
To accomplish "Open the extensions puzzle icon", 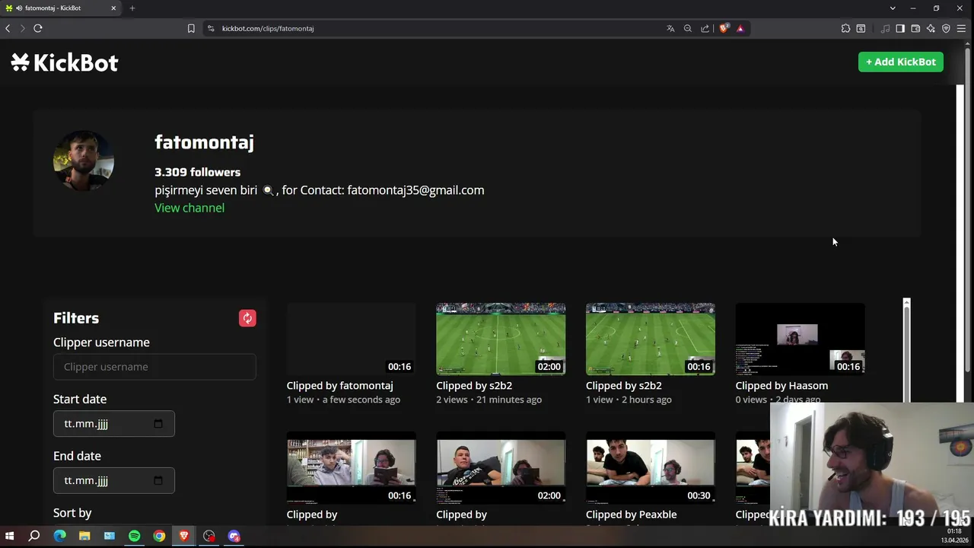I will pos(845,28).
